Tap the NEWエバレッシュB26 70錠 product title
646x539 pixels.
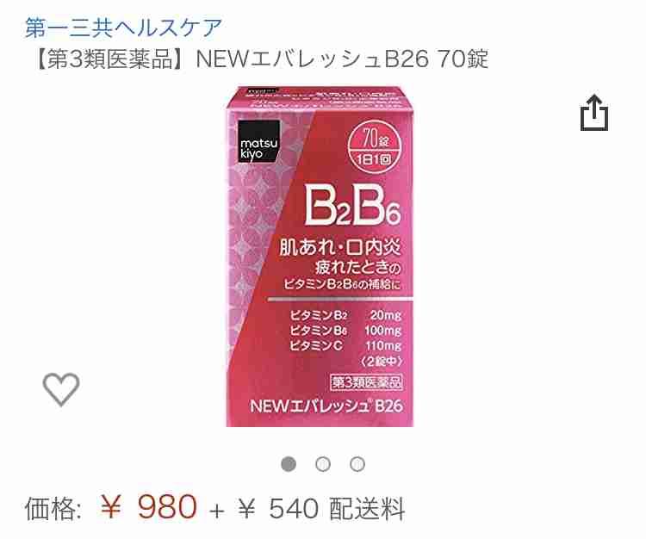point(342,59)
